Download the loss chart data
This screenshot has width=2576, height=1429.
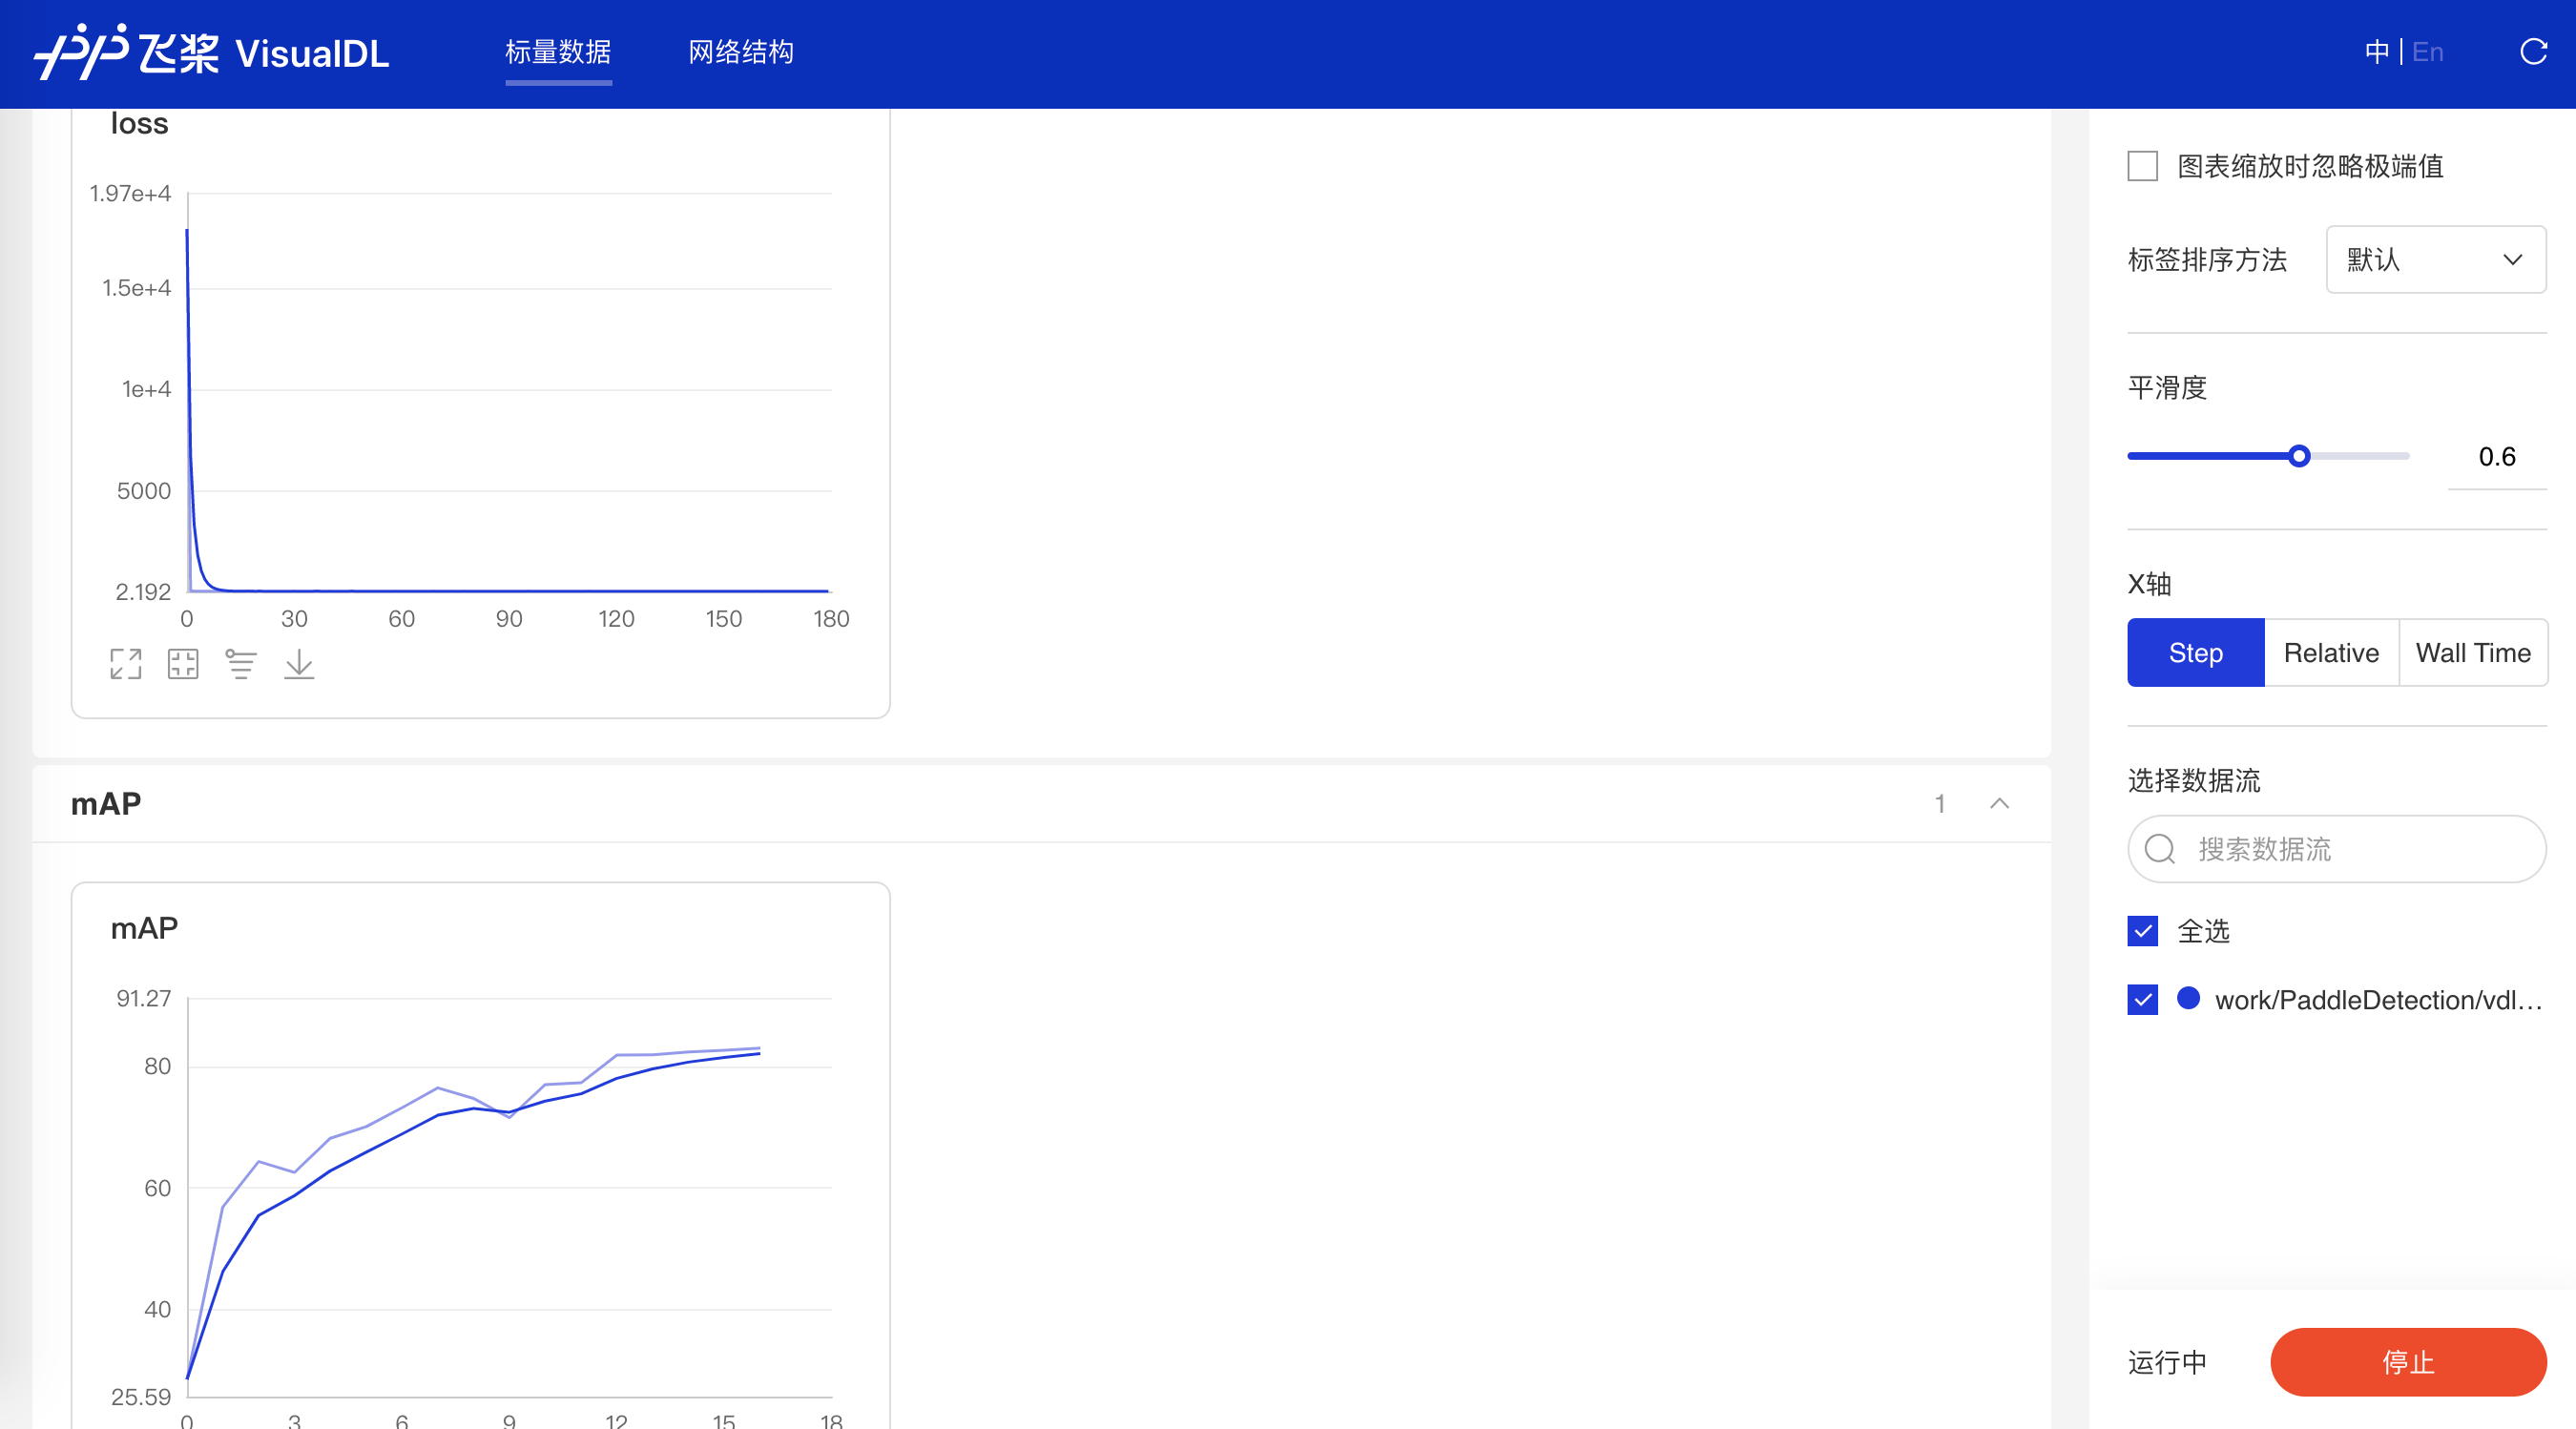[299, 664]
